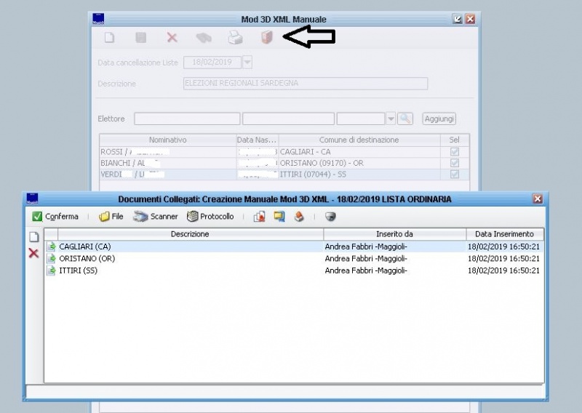Click the gray shield icon in documents toolbar

pos(330,217)
